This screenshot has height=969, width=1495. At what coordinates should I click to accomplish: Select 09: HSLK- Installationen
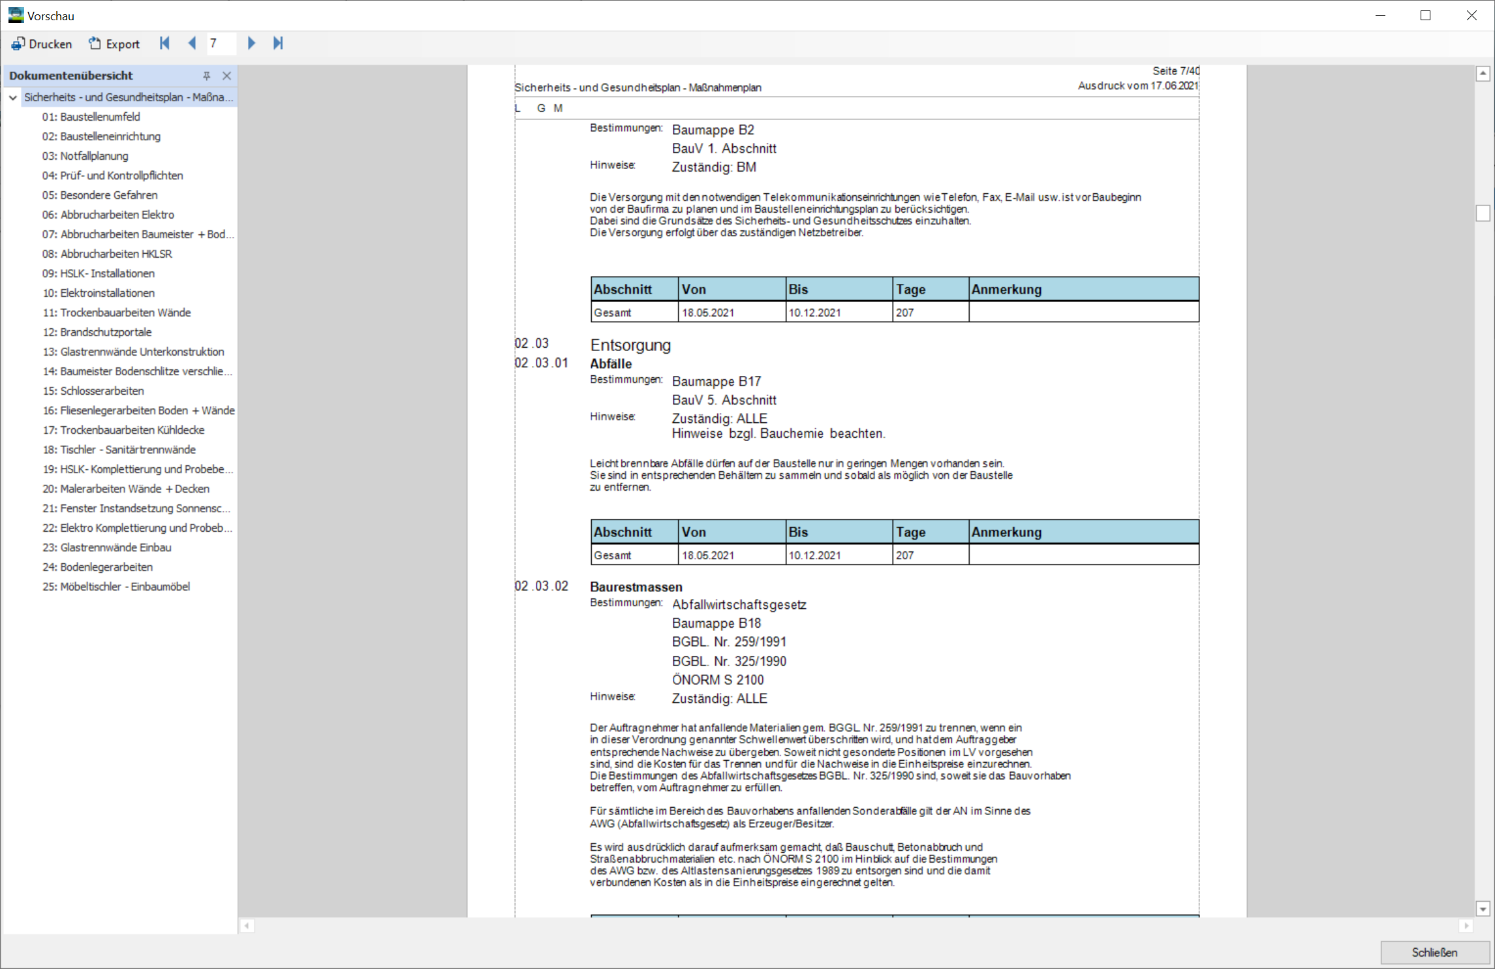point(99,273)
